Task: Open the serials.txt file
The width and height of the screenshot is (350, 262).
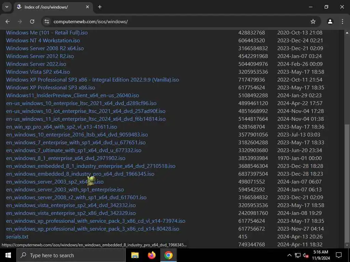Action: click(17, 237)
